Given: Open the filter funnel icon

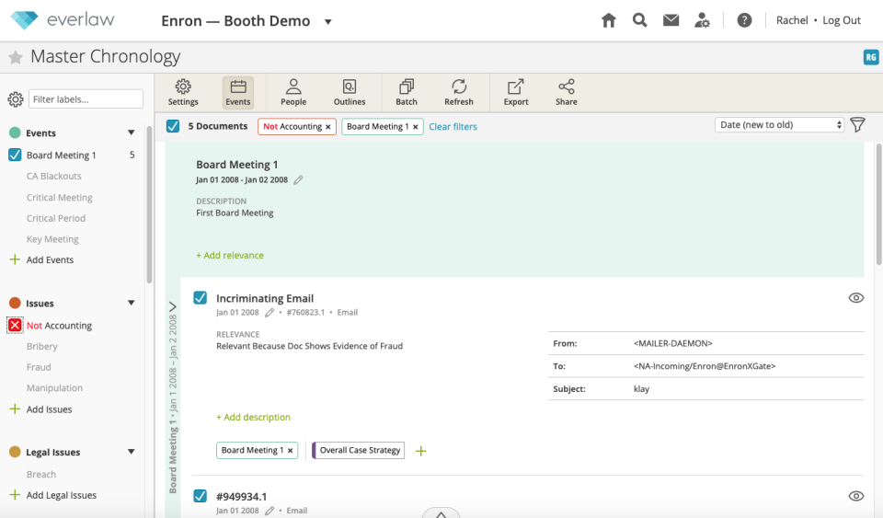Looking at the screenshot, I should point(857,124).
